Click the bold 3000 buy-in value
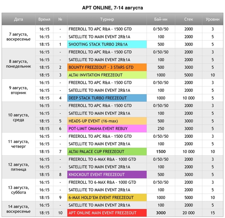Image resolution: width=225 pixels, height=218 pixels. coord(161,213)
